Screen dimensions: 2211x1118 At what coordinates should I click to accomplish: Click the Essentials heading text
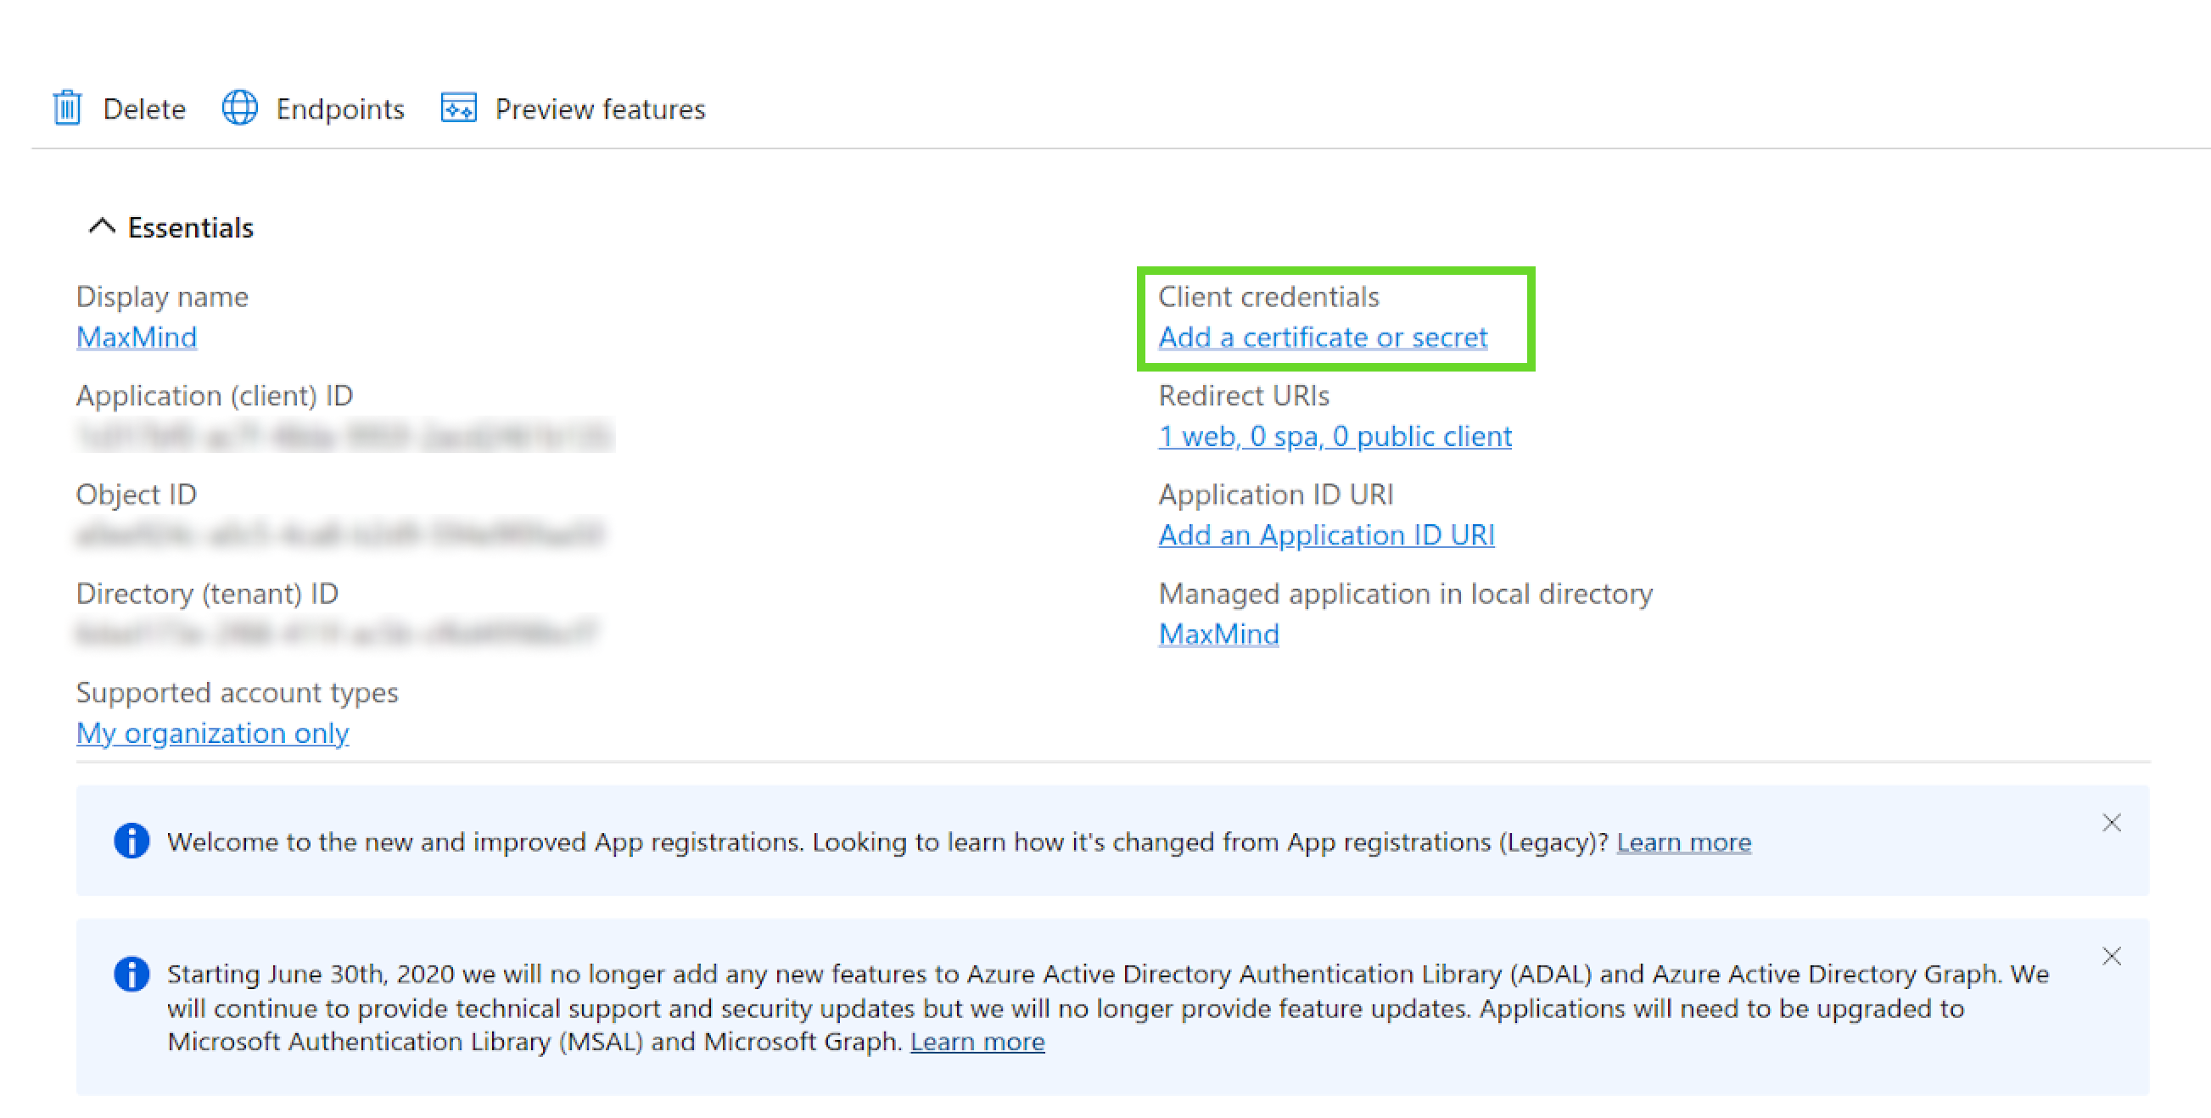[191, 227]
